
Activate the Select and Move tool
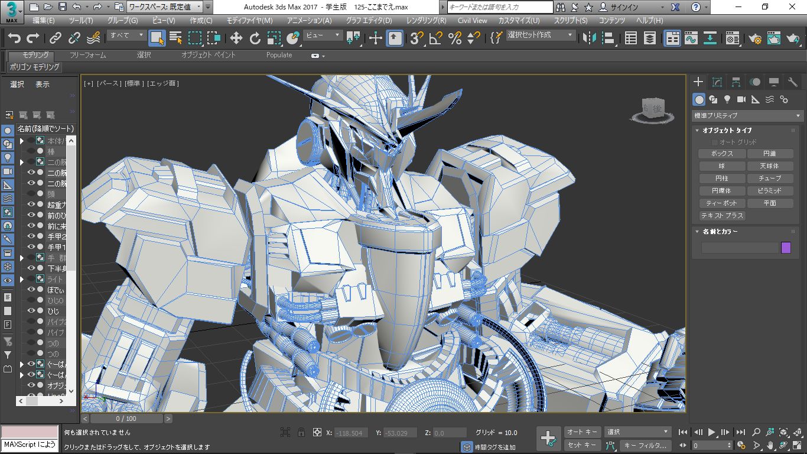pyautogui.click(x=236, y=38)
